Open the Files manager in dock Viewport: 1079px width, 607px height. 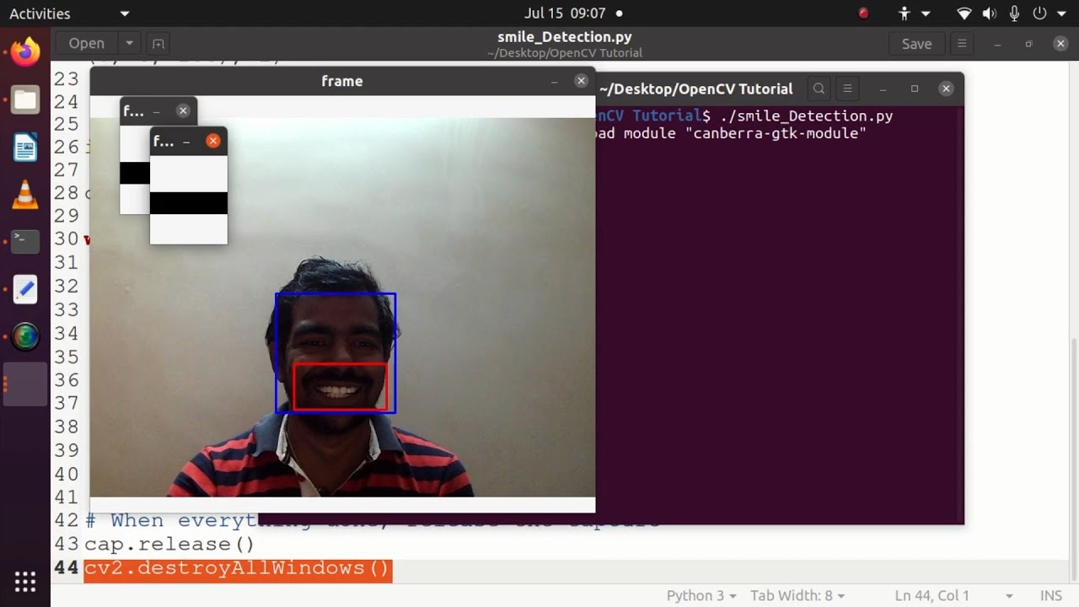point(25,100)
